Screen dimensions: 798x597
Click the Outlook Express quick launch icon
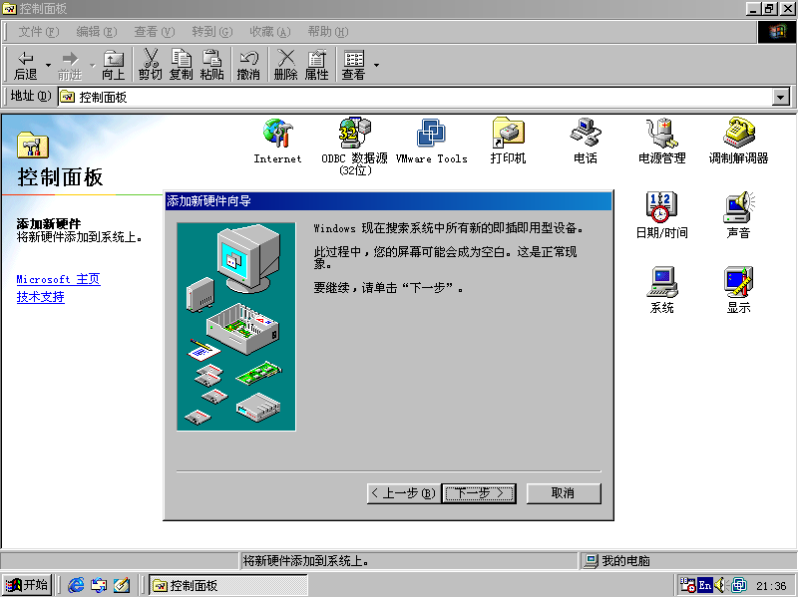99,585
